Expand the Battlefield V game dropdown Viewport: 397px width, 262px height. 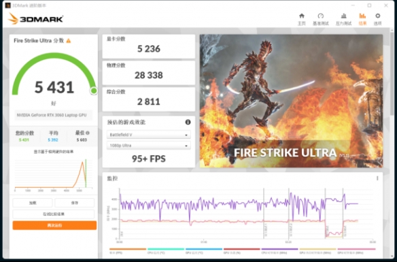coord(149,135)
